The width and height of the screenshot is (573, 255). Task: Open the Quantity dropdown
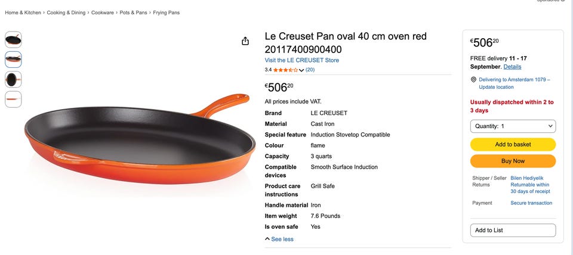click(x=513, y=126)
